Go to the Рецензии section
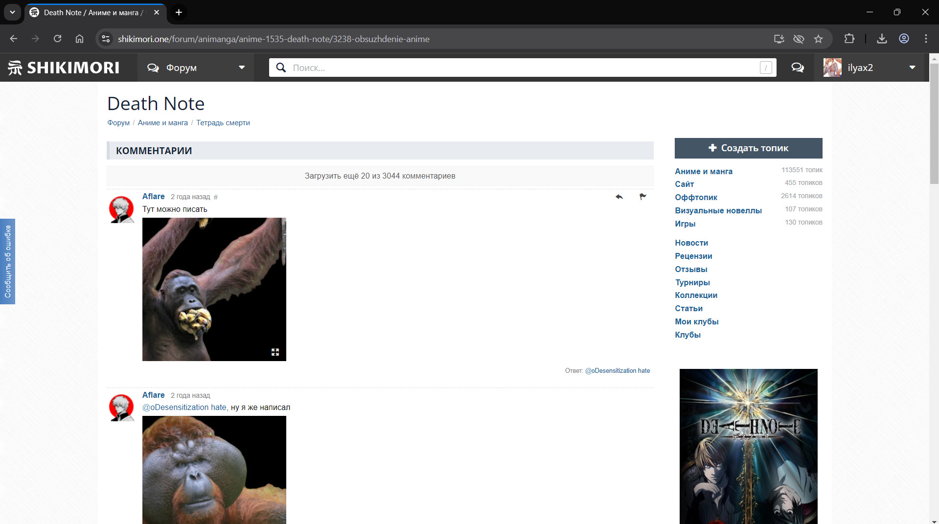Screen dimensions: 939x524 tap(693, 256)
